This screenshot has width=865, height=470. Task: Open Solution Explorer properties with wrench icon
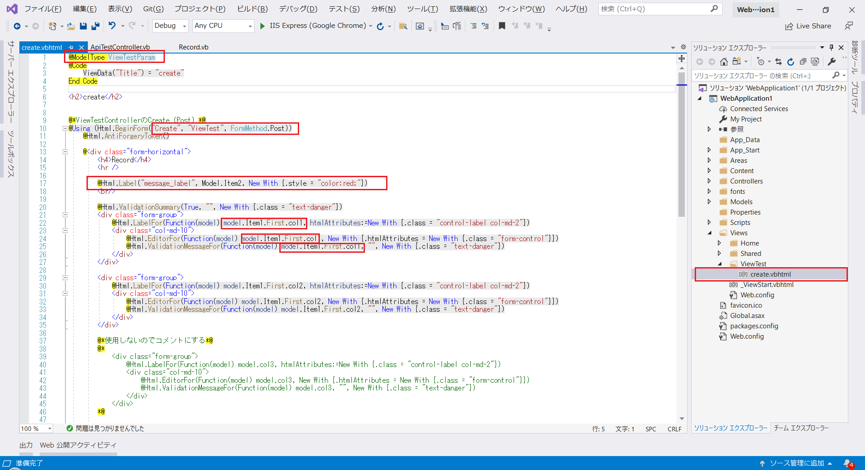(832, 62)
